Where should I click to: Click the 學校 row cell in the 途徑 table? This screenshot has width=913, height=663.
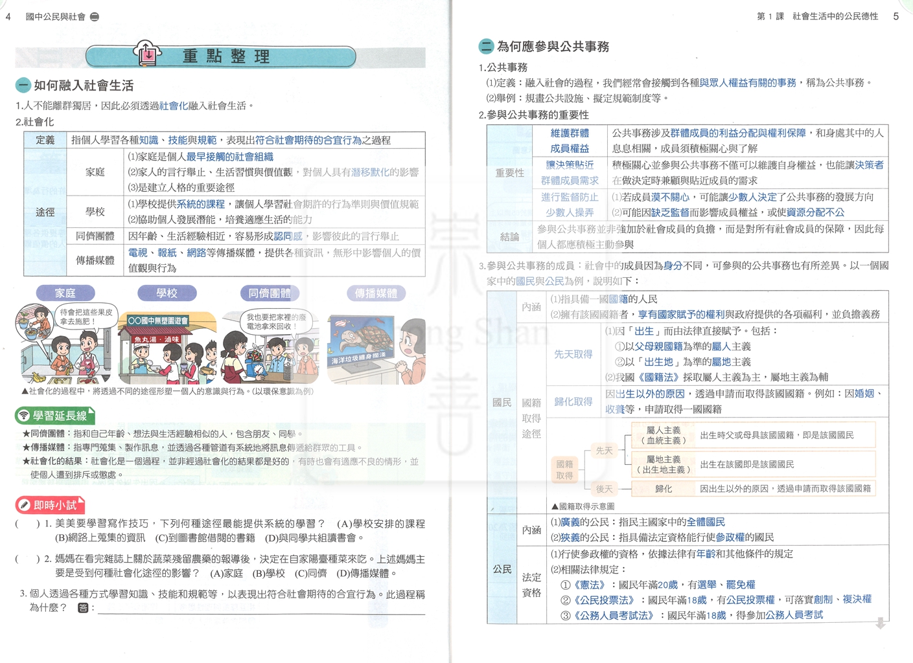95,212
